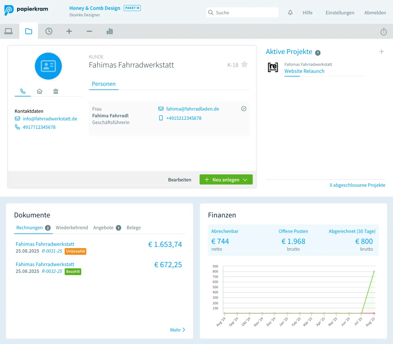Email info@fahrradwerkstatt.de

pos(50,119)
